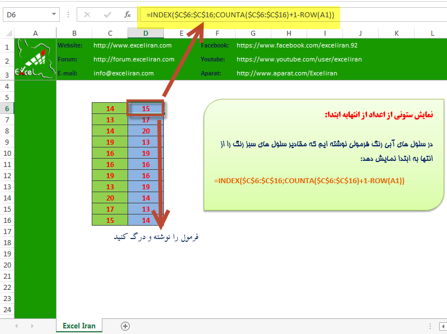The width and height of the screenshot is (447, 334).
Task: Select column E header
Action: pyautogui.click(x=182, y=34)
